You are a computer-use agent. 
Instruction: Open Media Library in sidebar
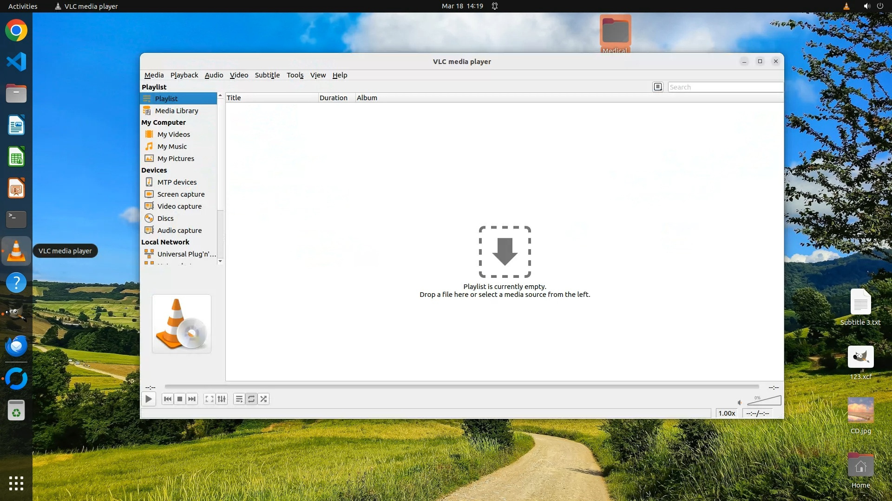pos(177,111)
